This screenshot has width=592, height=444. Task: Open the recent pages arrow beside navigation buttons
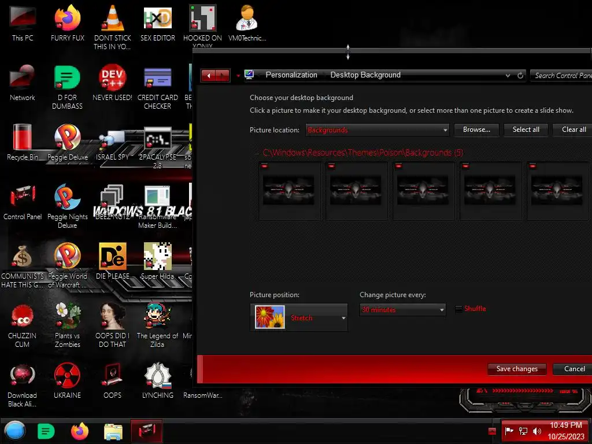pos(238,76)
